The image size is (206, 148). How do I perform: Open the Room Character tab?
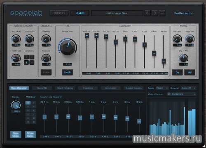point(19,88)
